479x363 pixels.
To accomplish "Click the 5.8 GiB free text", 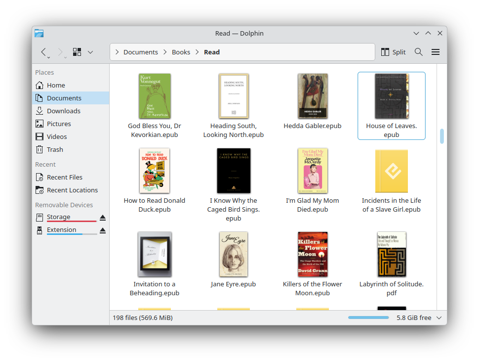I will pyautogui.click(x=414, y=318).
